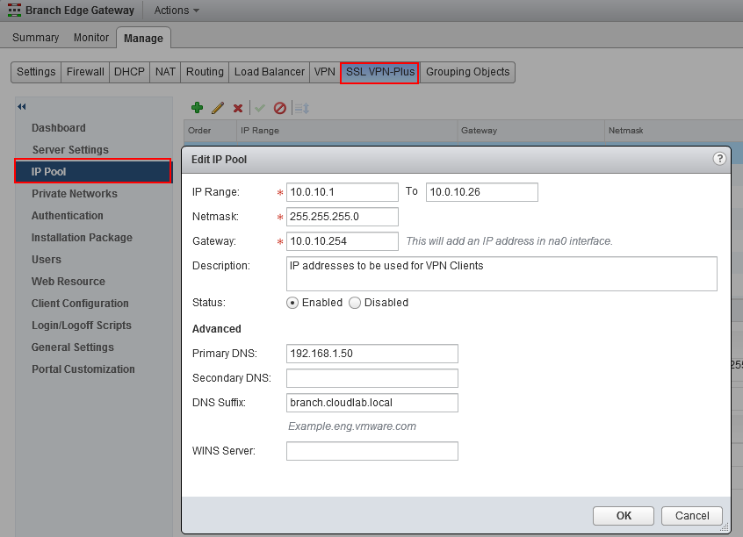Open the Actions dropdown menu
This screenshot has width=743, height=537.
tap(177, 10)
